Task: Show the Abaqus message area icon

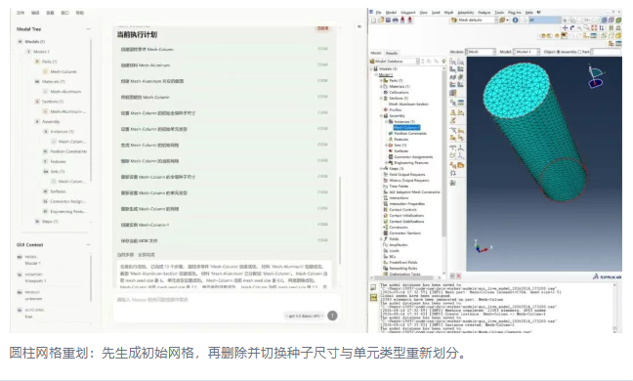Action: click(x=373, y=288)
